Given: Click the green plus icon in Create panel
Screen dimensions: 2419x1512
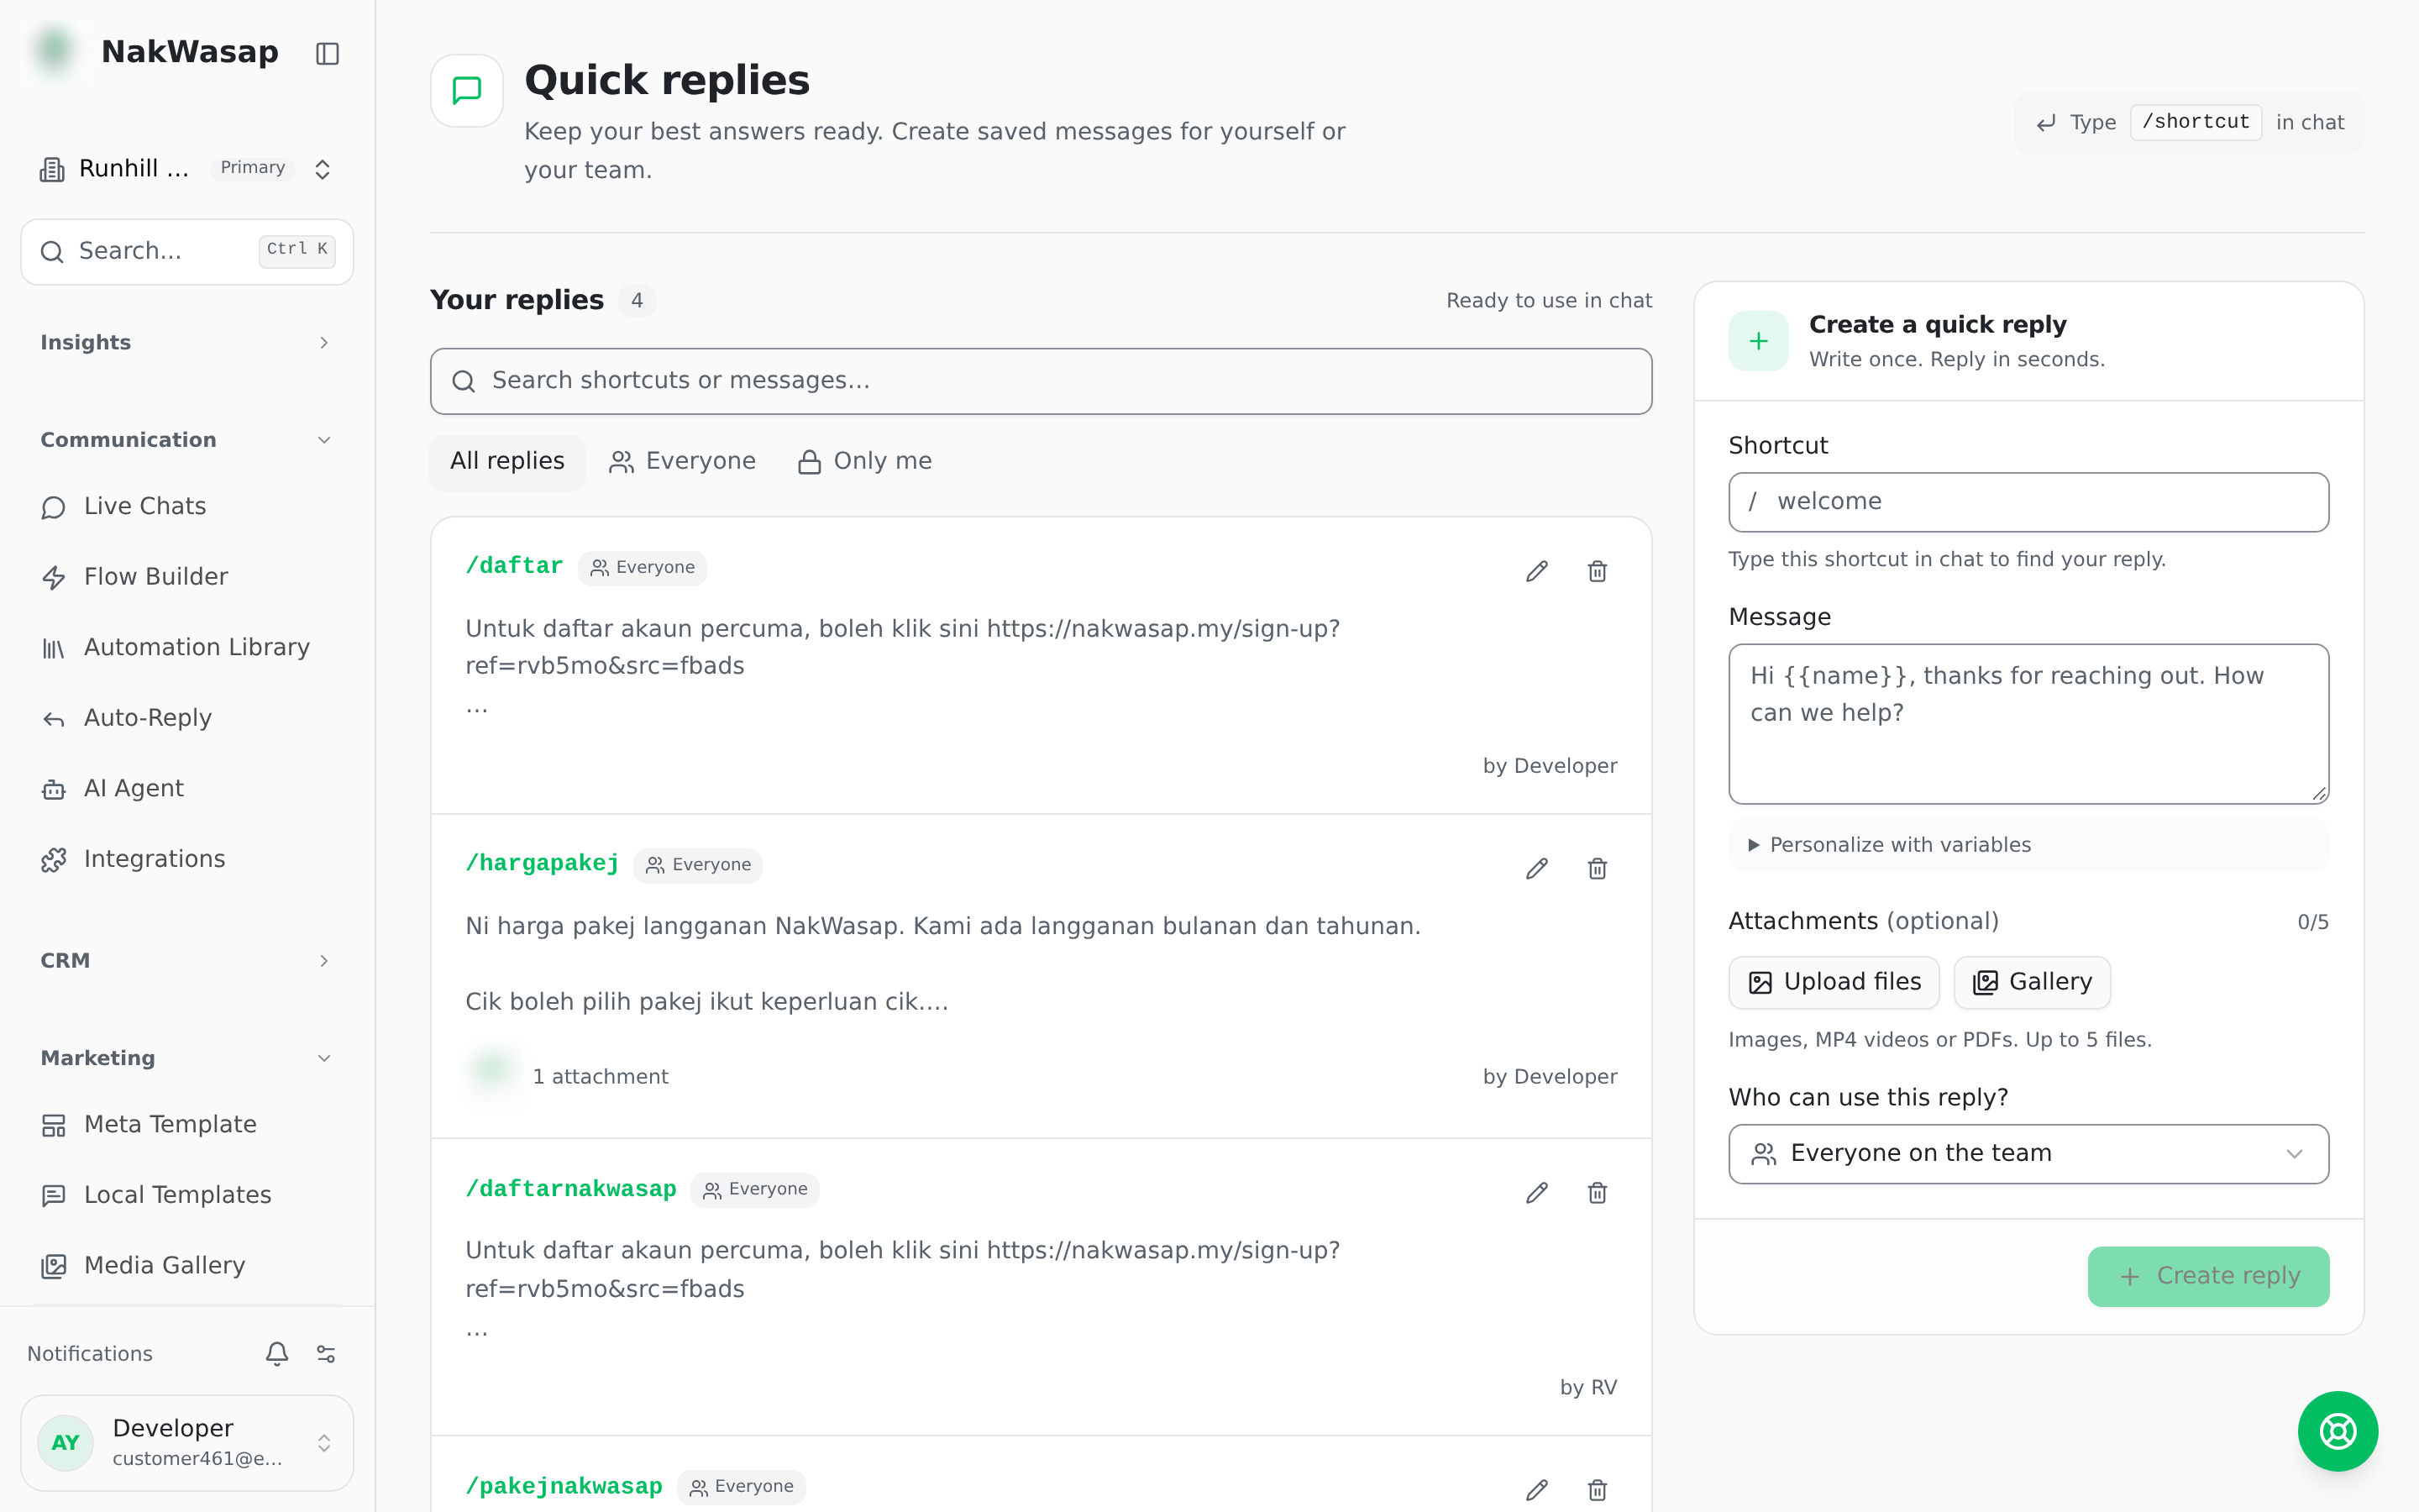Looking at the screenshot, I should pos(1758,341).
